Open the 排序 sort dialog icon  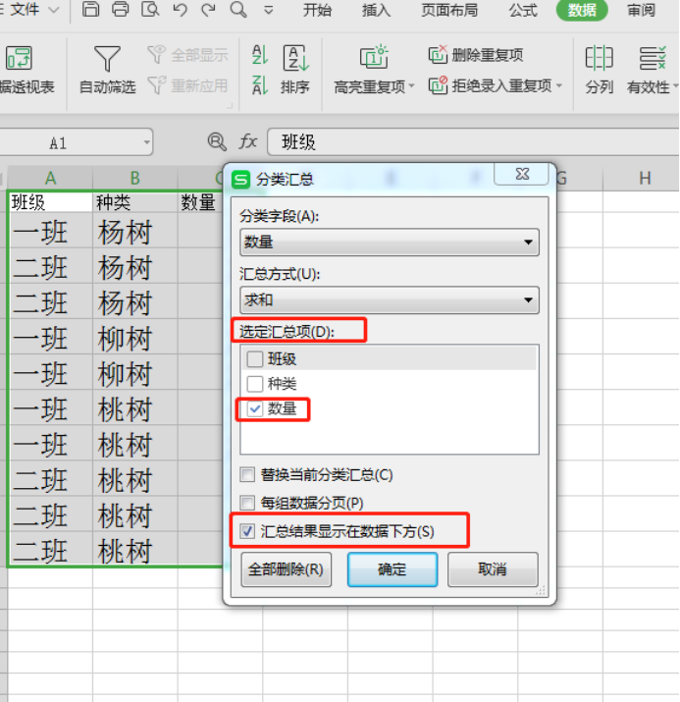[295, 58]
